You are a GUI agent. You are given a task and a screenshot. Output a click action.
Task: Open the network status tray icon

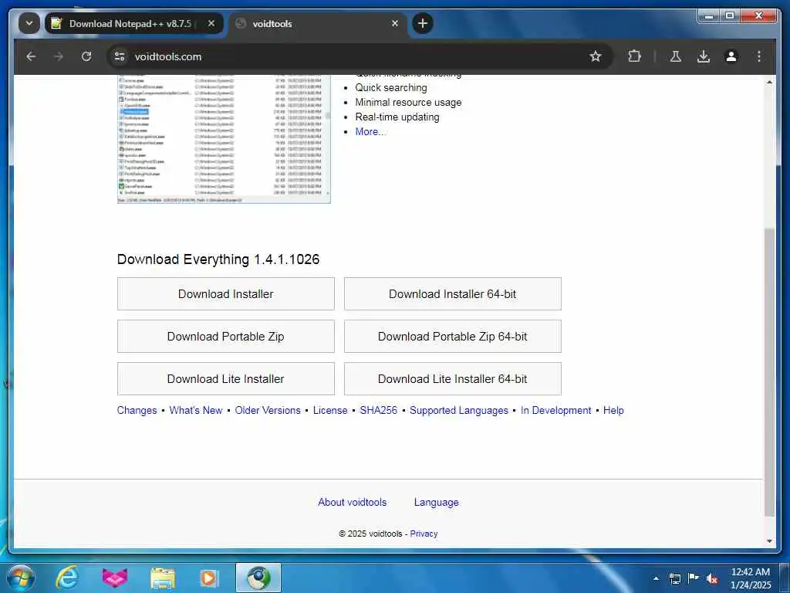[674, 578]
